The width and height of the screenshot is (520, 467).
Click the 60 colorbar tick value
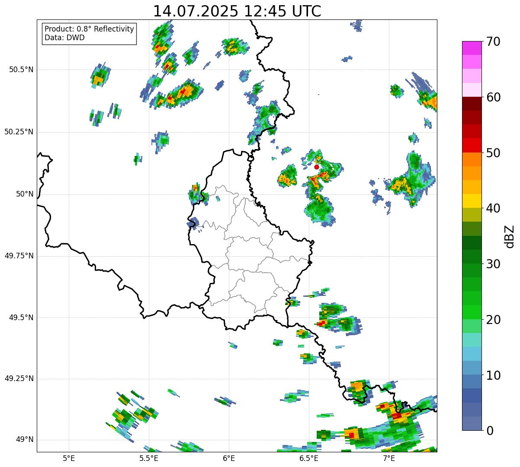(x=493, y=97)
